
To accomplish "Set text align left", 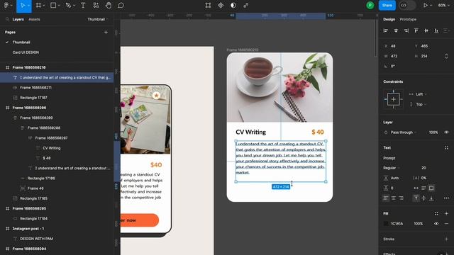I will coord(386,198).
